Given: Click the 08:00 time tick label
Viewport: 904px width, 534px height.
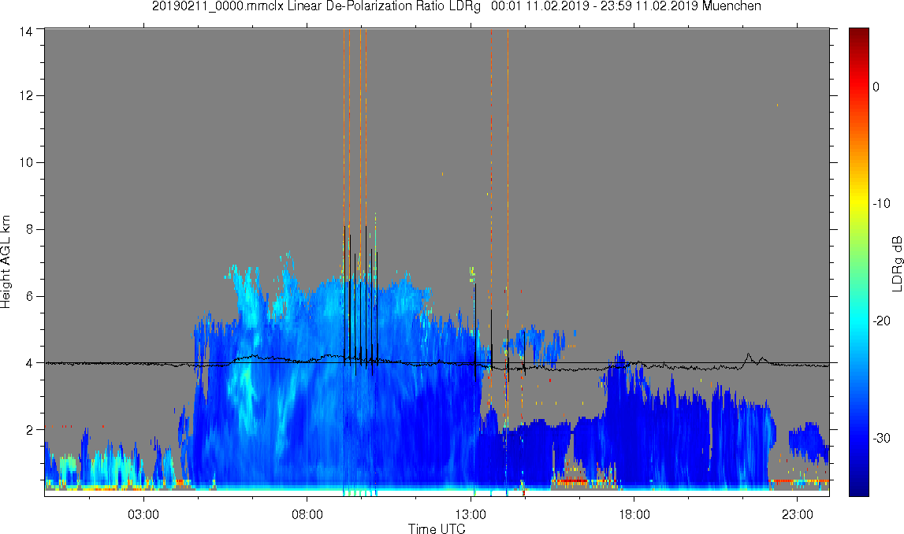Looking at the screenshot, I should [x=307, y=514].
